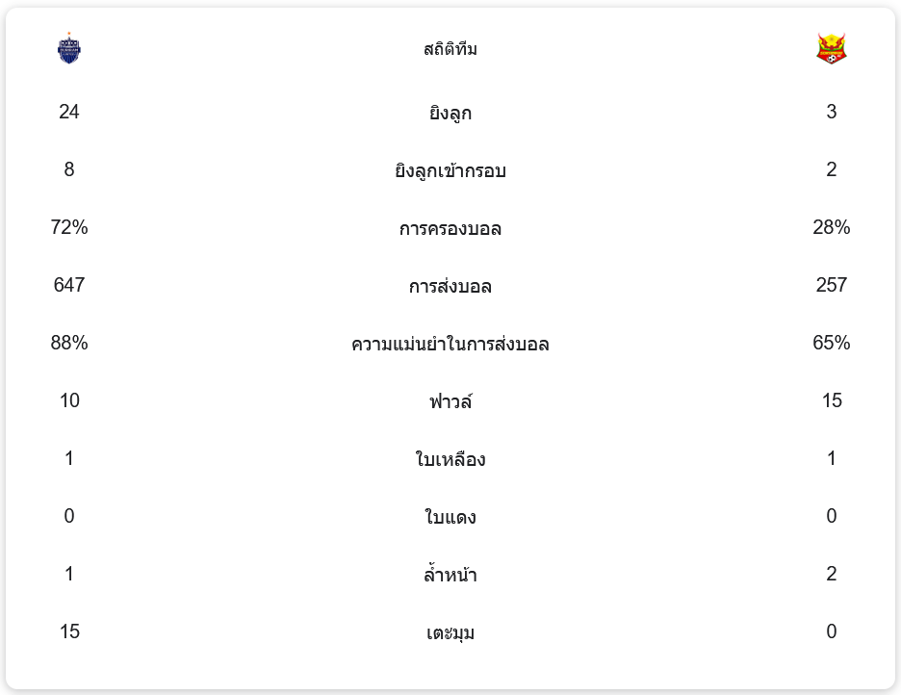This screenshot has width=901, height=695.
Task: Click the การครองบอล possession label
Action: pos(450,229)
